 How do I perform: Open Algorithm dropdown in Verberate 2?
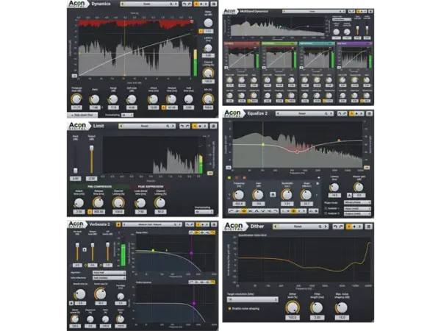point(109,273)
